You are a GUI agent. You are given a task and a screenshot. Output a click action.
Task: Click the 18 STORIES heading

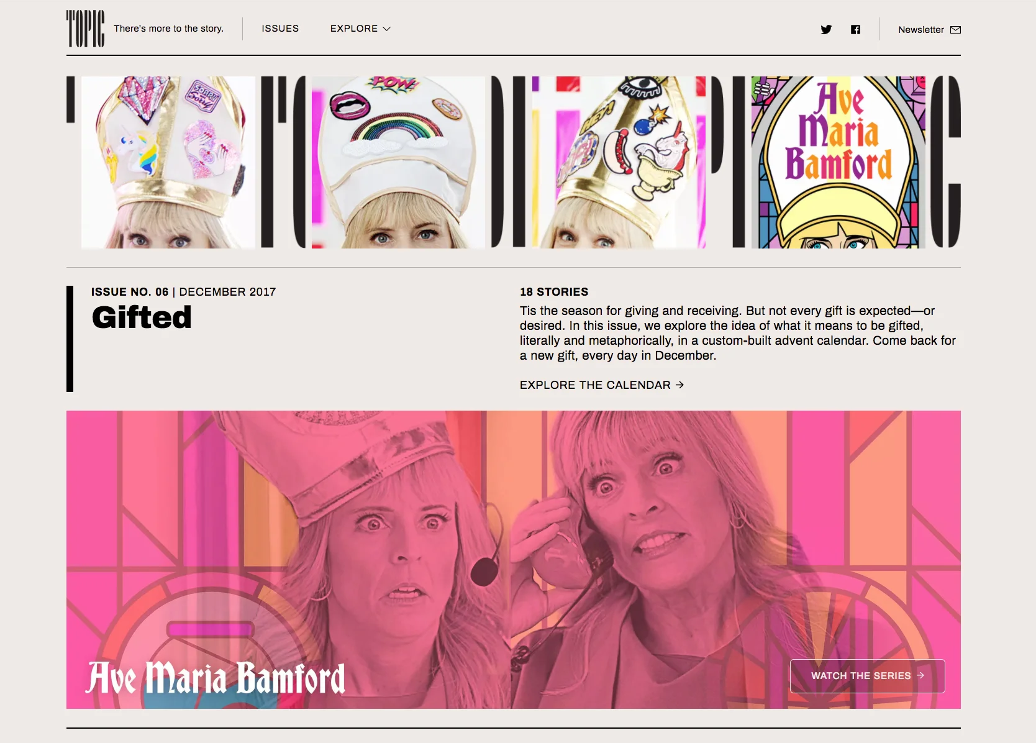tap(554, 292)
